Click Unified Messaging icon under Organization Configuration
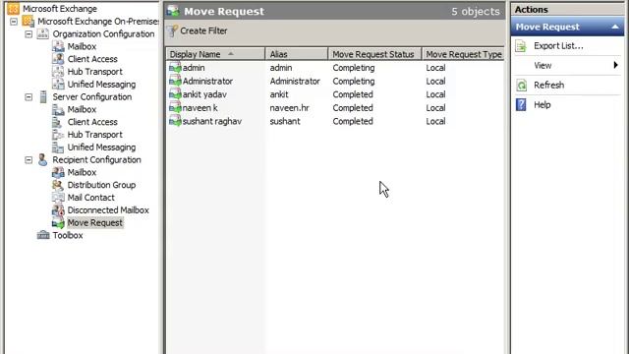The height and width of the screenshot is (354, 629). [x=58, y=85]
